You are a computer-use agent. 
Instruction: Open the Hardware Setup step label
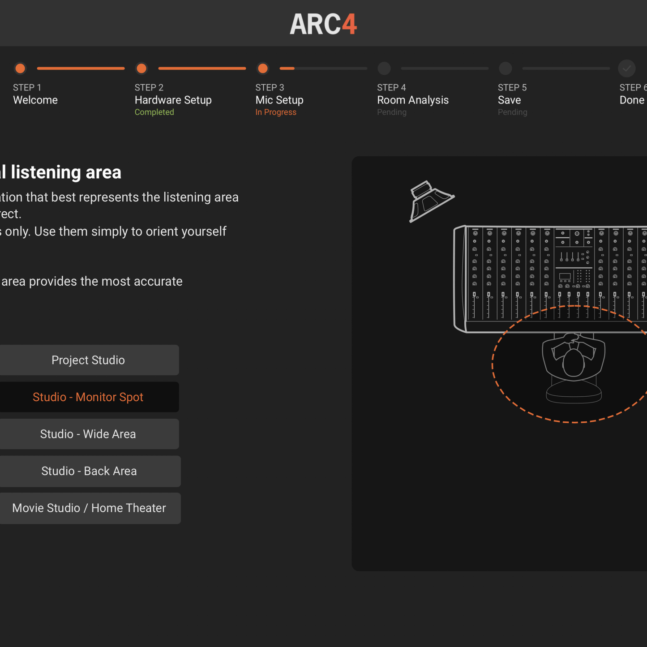pyautogui.click(x=173, y=100)
